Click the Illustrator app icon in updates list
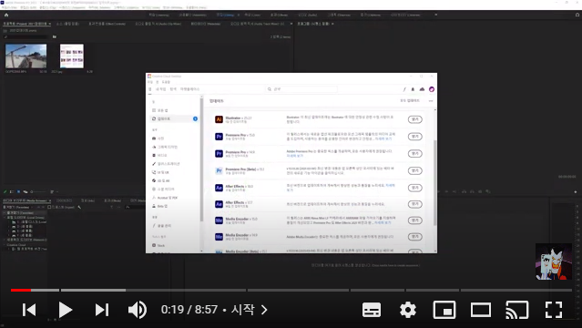The width and height of the screenshot is (582, 328). (x=219, y=119)
